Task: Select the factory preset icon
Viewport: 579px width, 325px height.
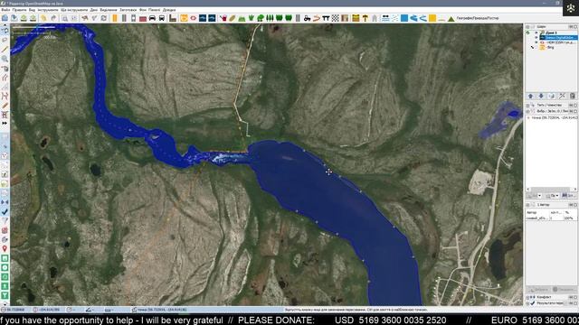Action: [x=173, y=18]
